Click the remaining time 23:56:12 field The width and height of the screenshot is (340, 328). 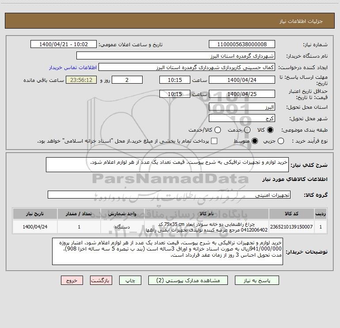coord(81,80)
